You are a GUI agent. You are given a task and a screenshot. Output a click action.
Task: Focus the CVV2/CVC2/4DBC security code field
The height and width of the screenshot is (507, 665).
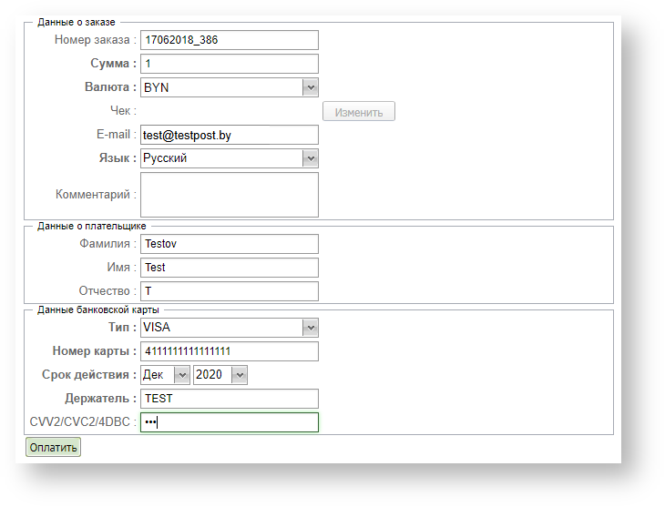pos(229,422)
